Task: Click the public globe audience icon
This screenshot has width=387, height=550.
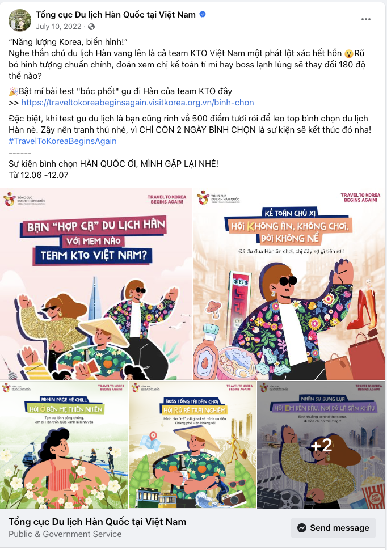Action: click(x=91, y=27)
